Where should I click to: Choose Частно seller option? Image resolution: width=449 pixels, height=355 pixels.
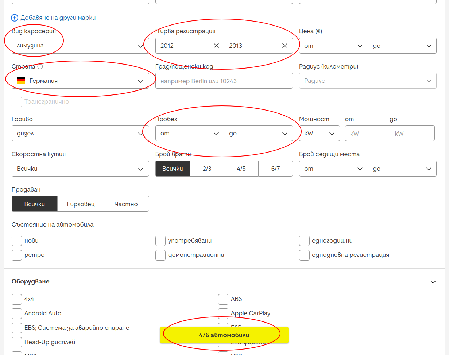coord(126,204)
